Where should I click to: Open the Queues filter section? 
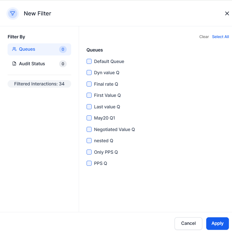[x=27, y=49]
